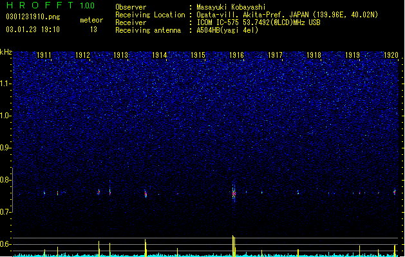Click the filename 0301231910.png text

pyautogui.click(x=33, y=17)
